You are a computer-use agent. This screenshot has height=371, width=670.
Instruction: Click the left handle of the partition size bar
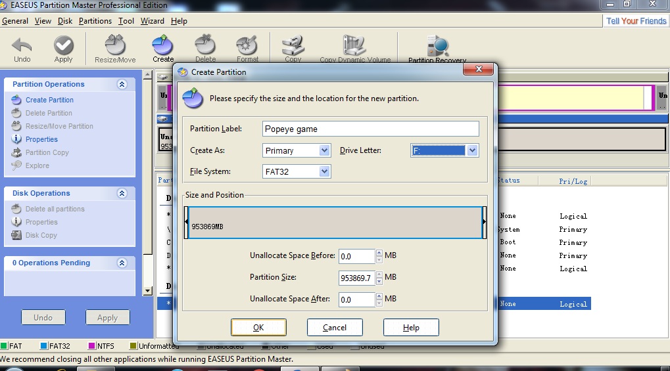tap(186, 222)
